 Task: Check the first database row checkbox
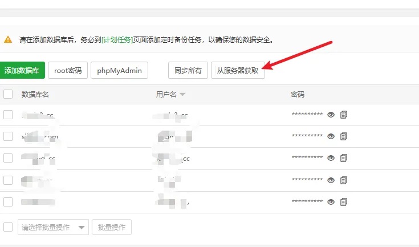point(8,115)
